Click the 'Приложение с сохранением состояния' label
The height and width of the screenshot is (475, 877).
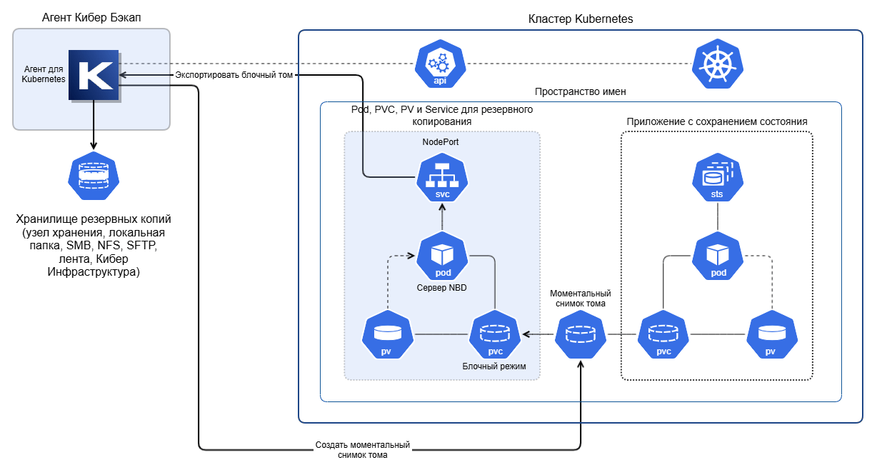click(x=717, y=121)
